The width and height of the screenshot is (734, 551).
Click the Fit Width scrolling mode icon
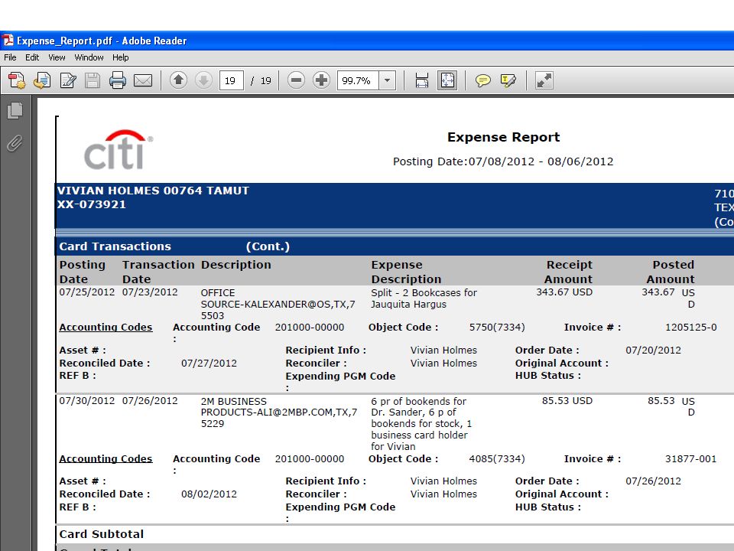(x=422, y=80)
